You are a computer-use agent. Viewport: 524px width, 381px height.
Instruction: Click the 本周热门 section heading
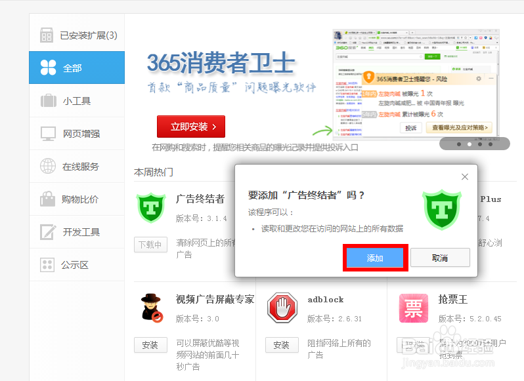154,172
